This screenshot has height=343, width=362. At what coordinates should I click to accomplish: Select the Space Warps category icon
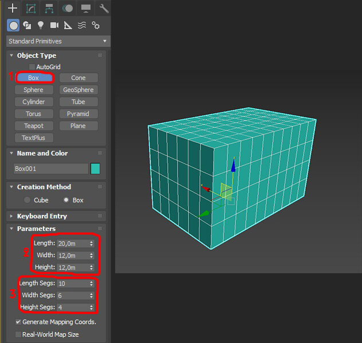[82, 25]
